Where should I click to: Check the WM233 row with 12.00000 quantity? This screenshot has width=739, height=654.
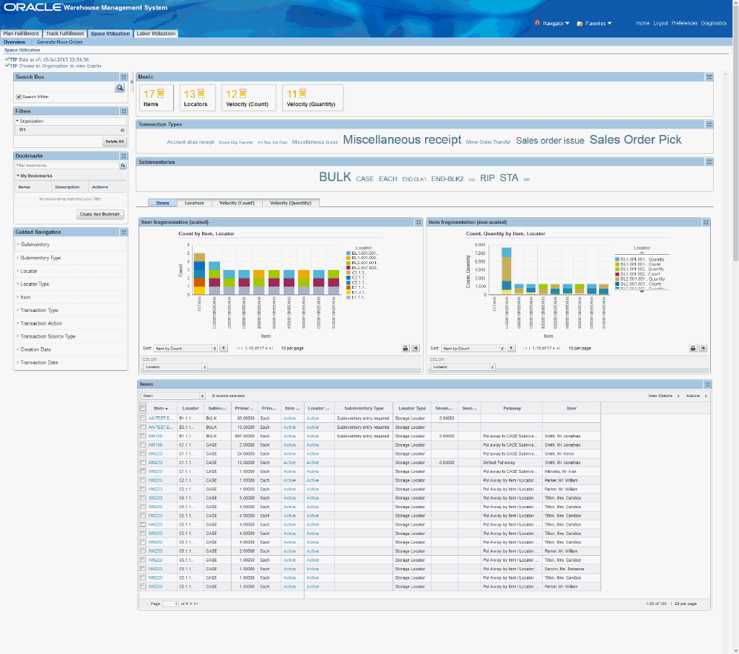(x=143, y=463)
